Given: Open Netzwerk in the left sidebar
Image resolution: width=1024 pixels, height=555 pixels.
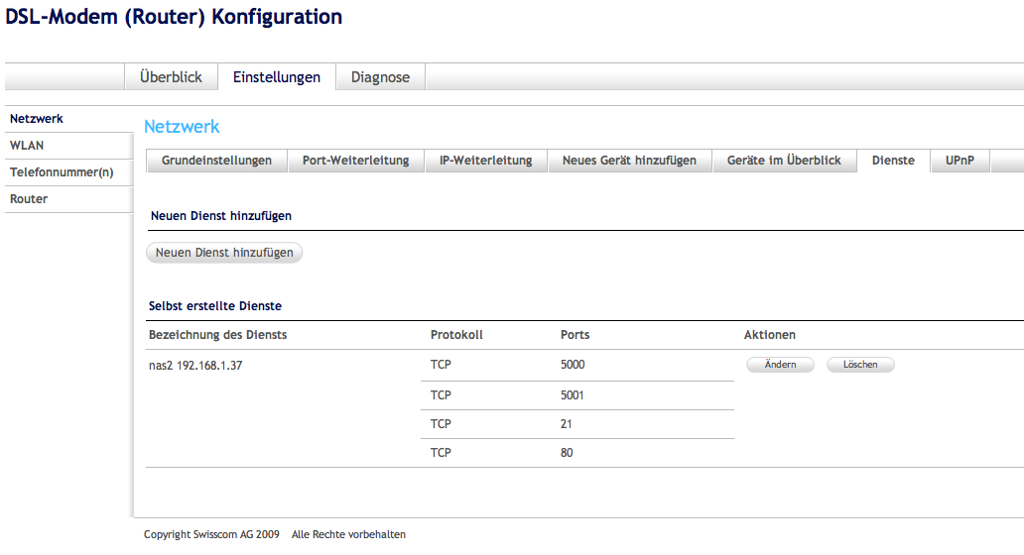Looking at the screenshot, I should 37,119.
